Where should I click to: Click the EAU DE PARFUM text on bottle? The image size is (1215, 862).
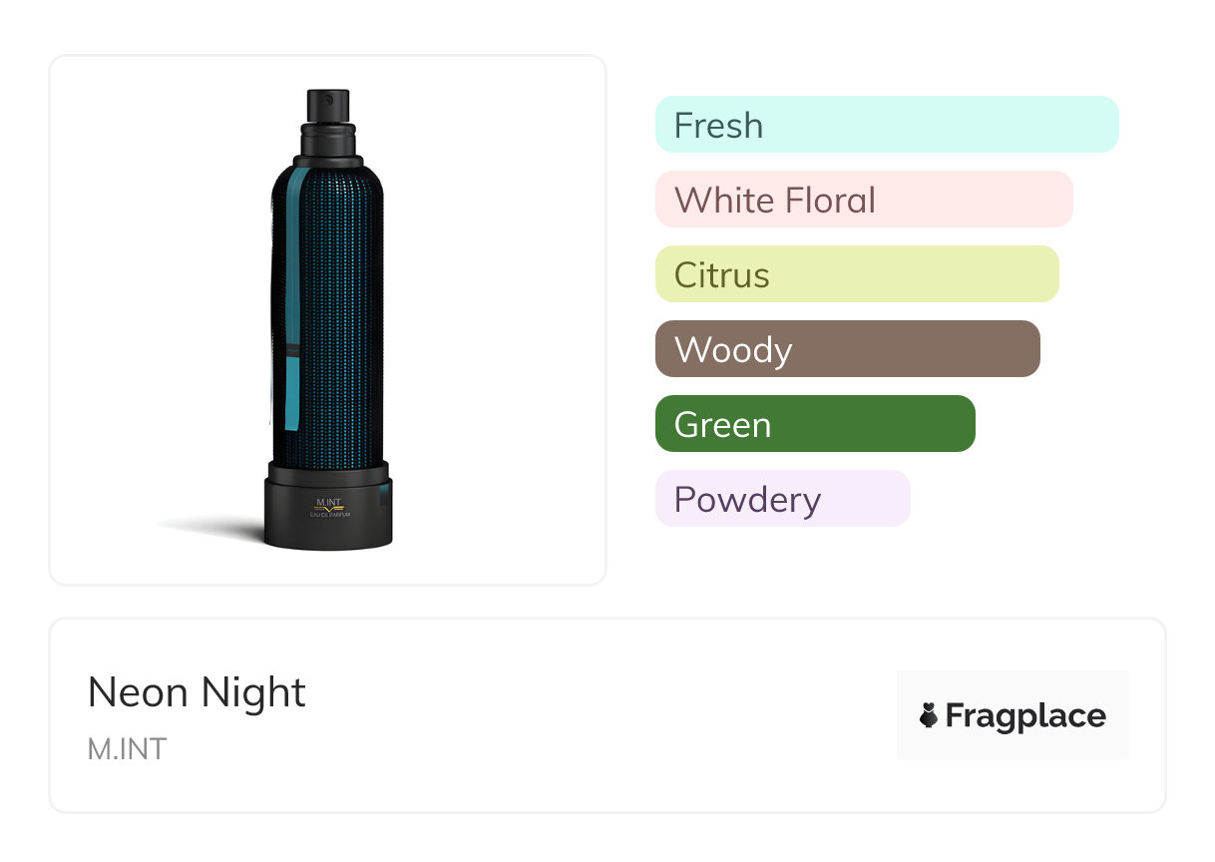[328, 515]
